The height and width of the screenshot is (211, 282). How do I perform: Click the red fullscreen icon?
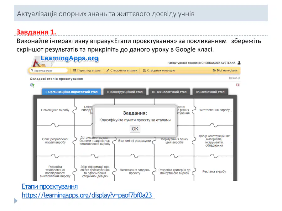point(238,85)
